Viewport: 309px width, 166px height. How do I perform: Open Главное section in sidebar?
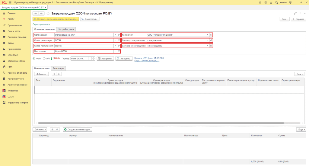tap(11, 13)
